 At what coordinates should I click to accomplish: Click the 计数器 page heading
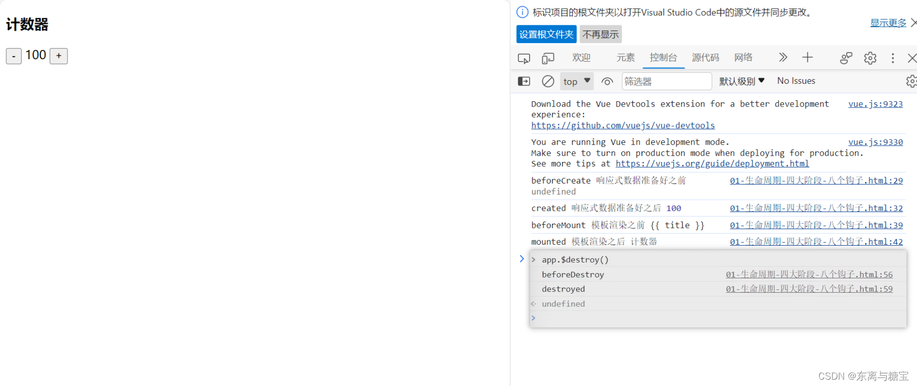click(x=27, y=24)
